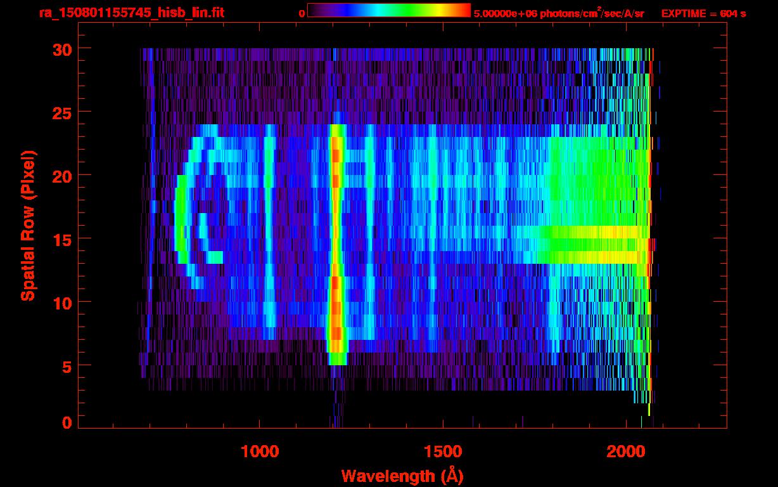The width and height of the screenshot is (778, 487).
Task: Click the filename ra_150801155745_hisb_lin.fit
Action: (131, 13)
